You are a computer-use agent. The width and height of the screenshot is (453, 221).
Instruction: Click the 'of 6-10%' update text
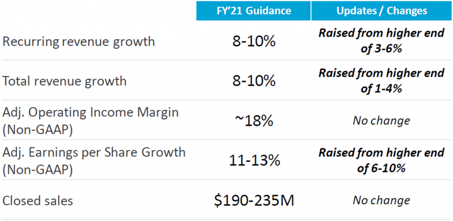381,168
